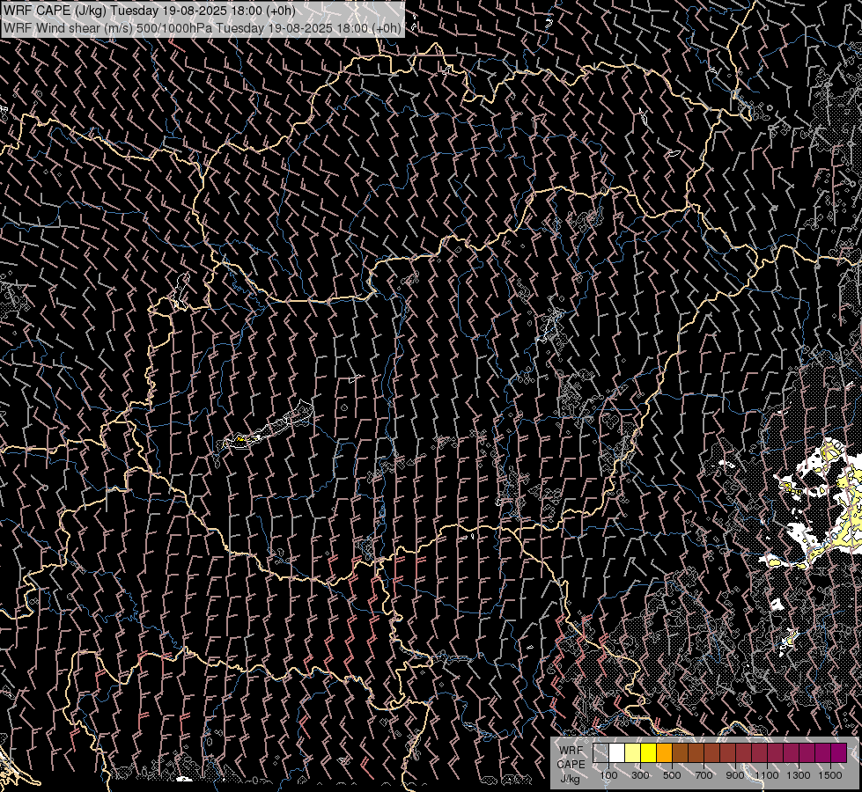Click the 'WRF CAPE (J/kg)' title line

[149, 11]
